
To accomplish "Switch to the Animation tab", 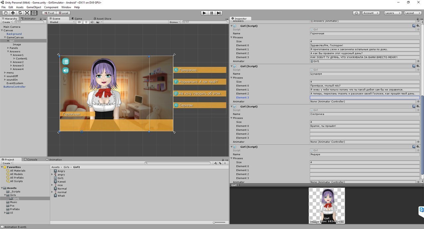I will (54, 159).
